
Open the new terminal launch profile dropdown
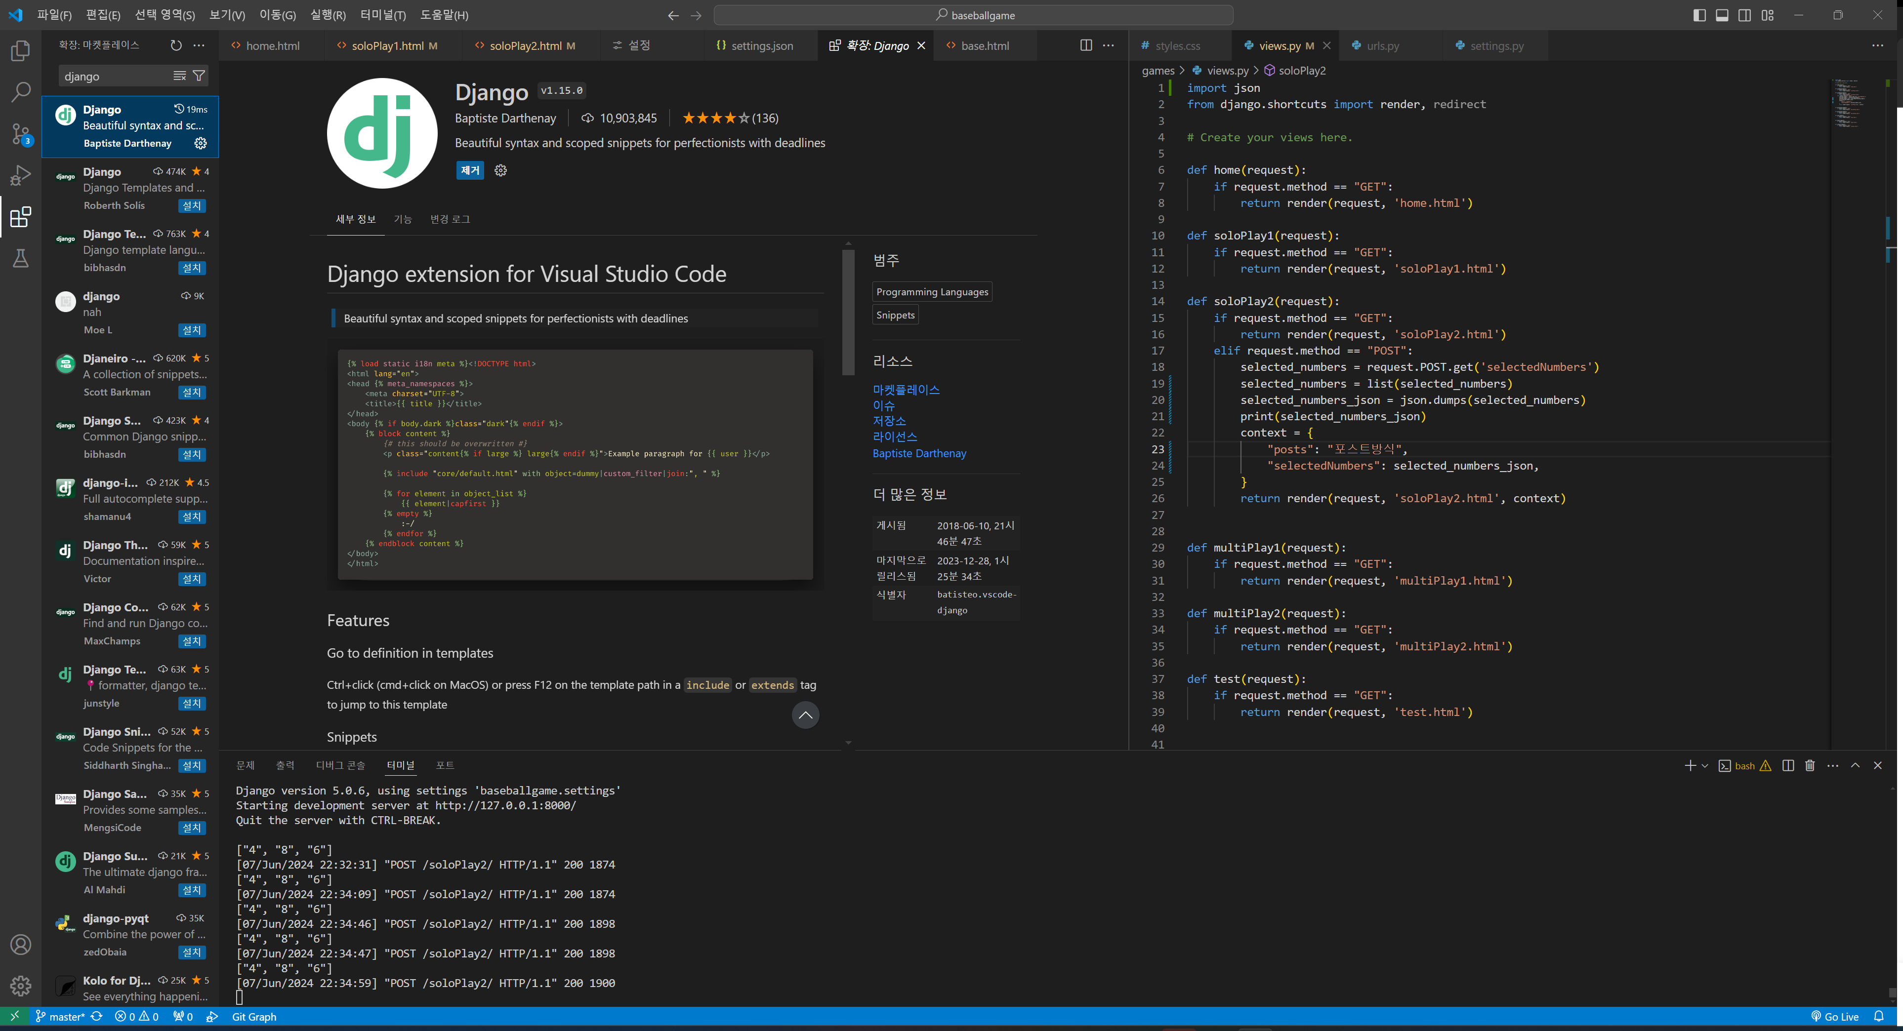(x=1704, y=765)
